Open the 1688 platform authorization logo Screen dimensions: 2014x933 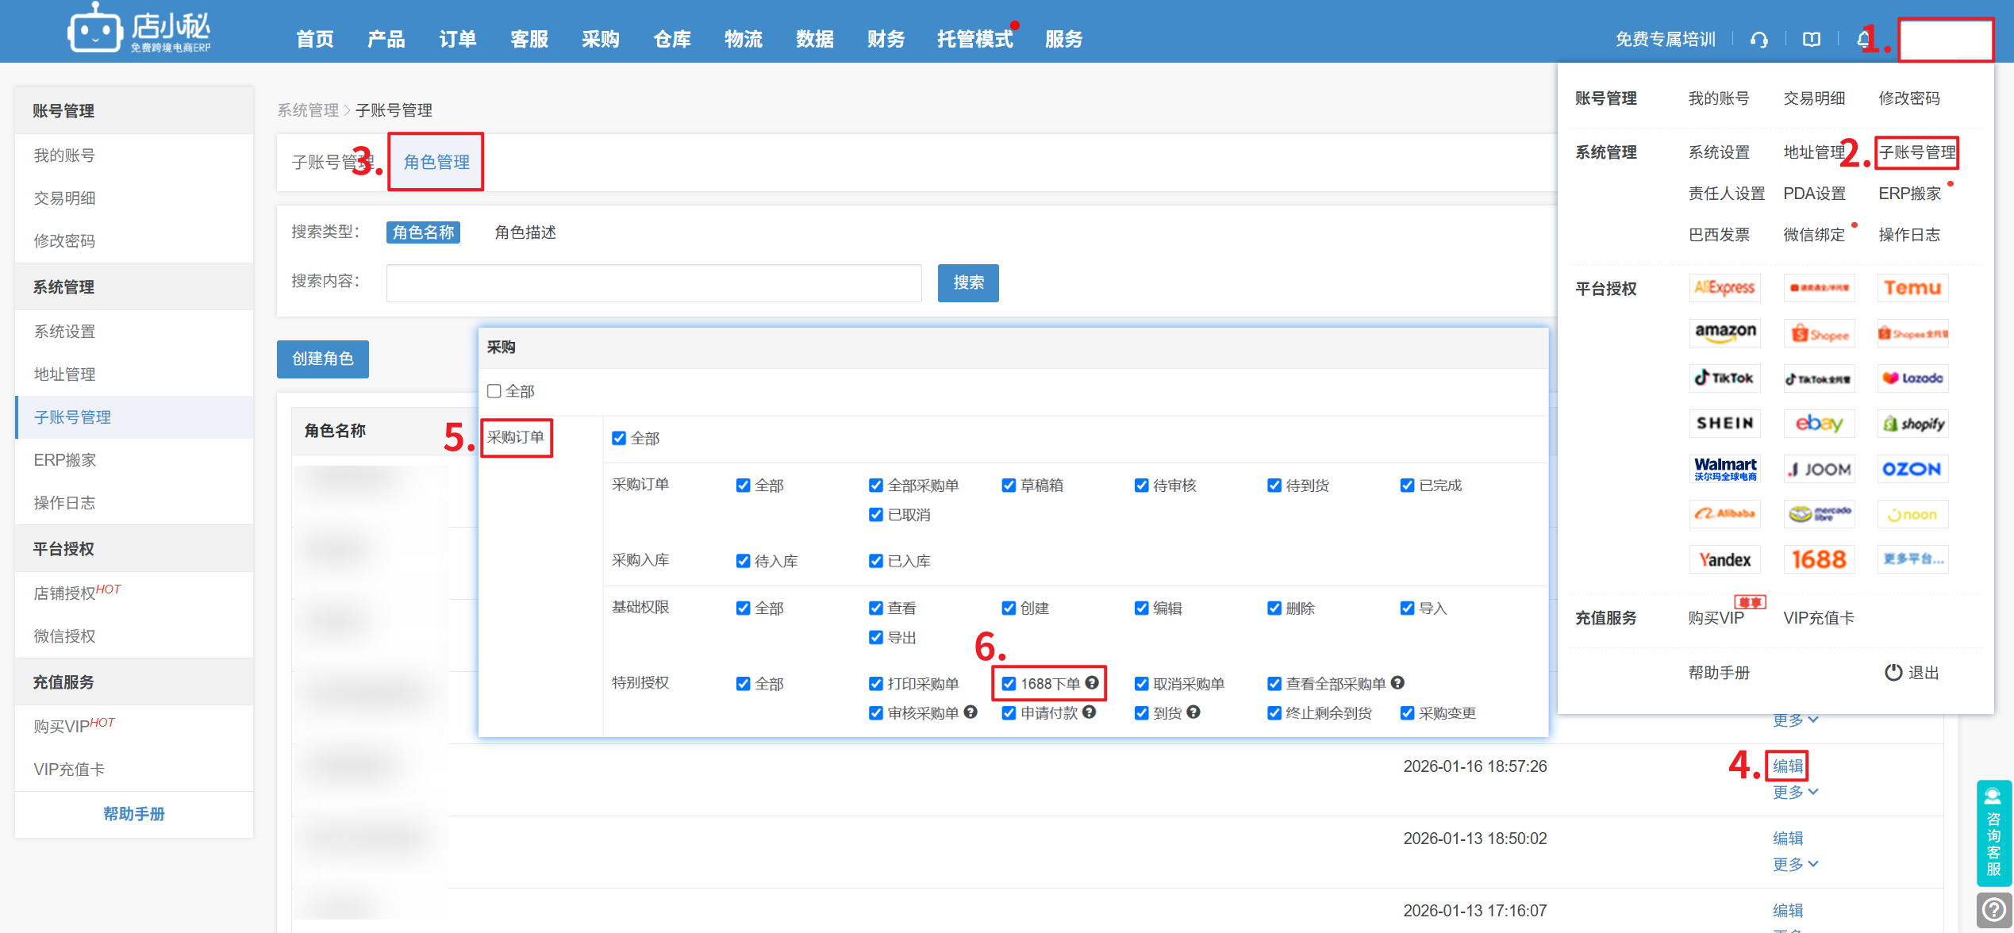[x=1819, y=559]
